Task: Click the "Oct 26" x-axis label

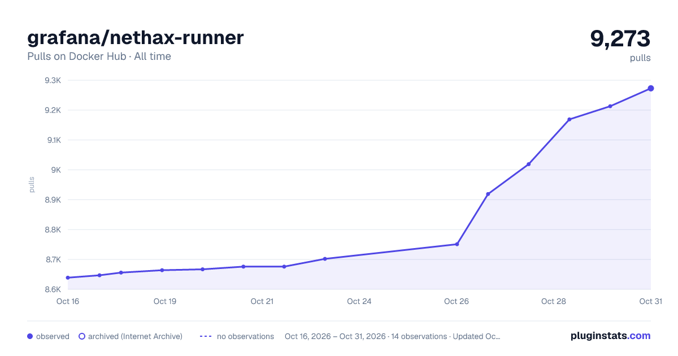Action: [x=457, y=301]
